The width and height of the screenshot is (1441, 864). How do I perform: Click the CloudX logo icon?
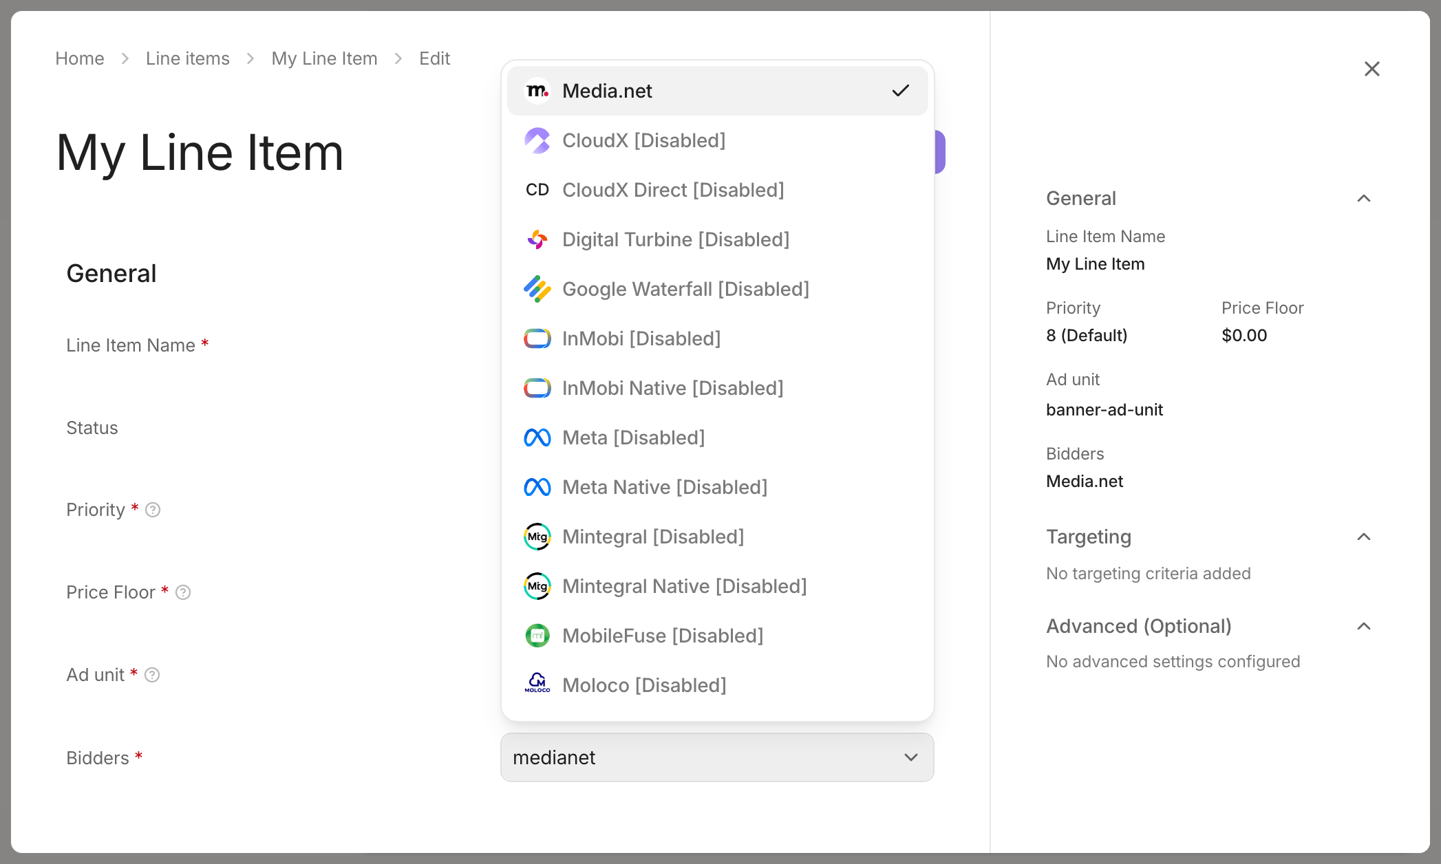pos(537,140)
